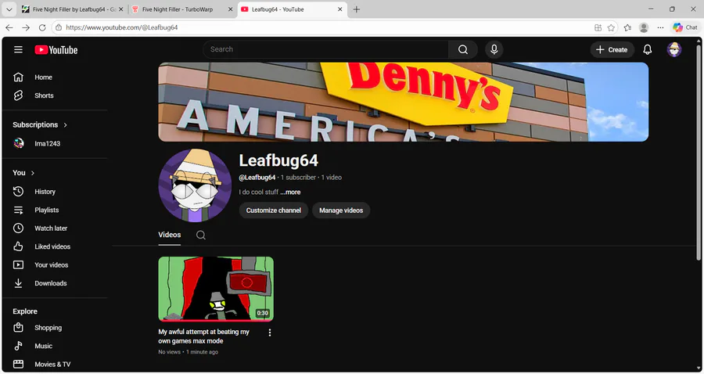This screenshot has width=704, height=374.
Task: Select the Leafbug64 - YouTube tab
Action: click(287, 9)
